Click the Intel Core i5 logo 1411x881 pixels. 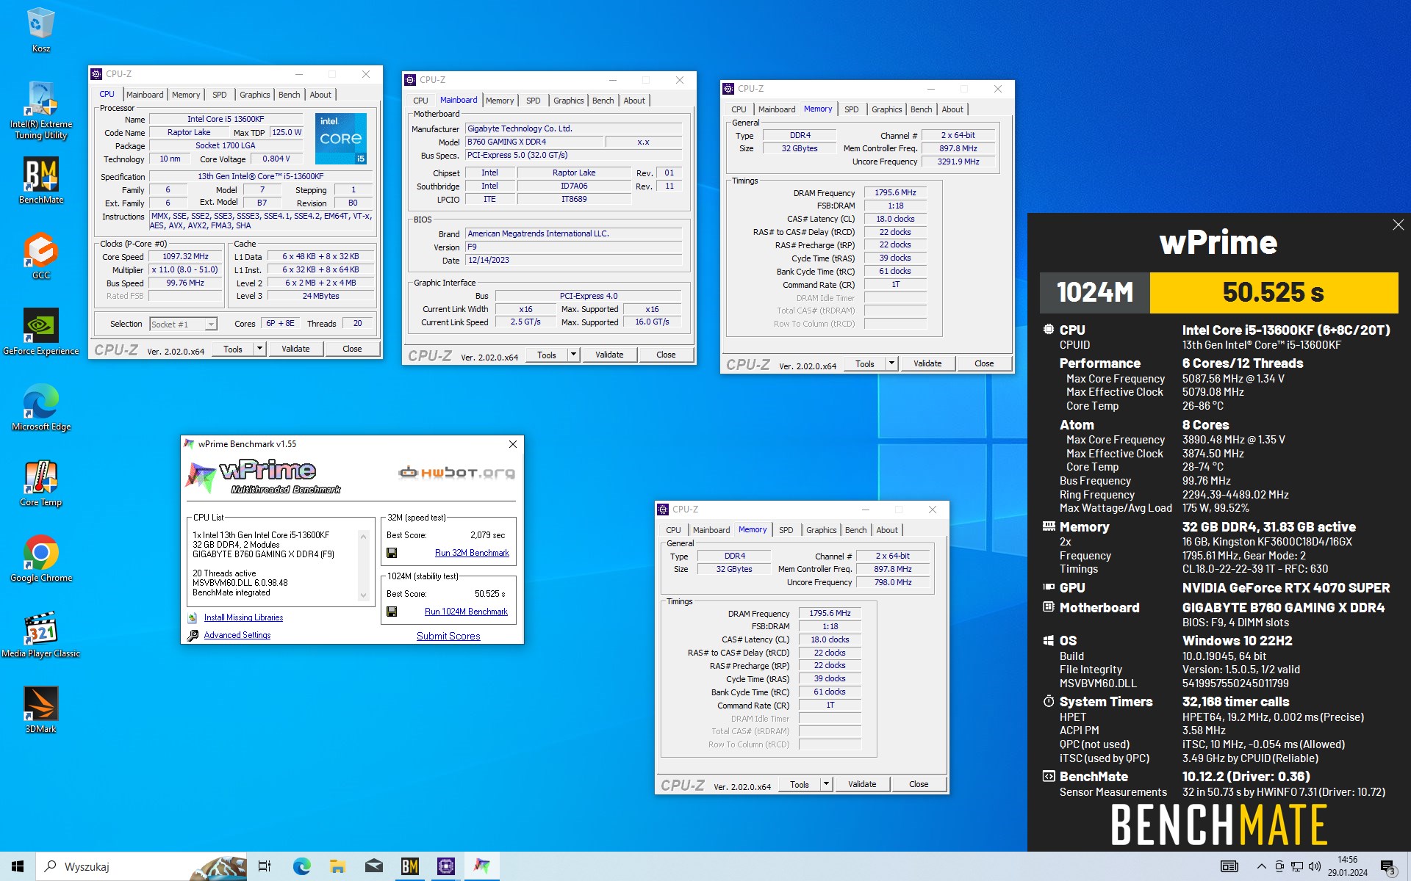point(341,139)
